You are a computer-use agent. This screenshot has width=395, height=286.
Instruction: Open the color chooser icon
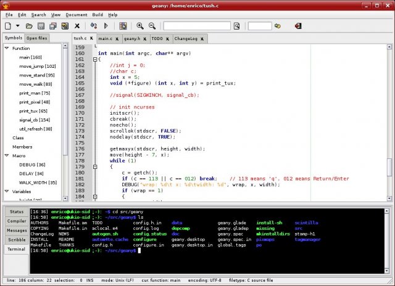pyautogui.click(x=123, y=26)
